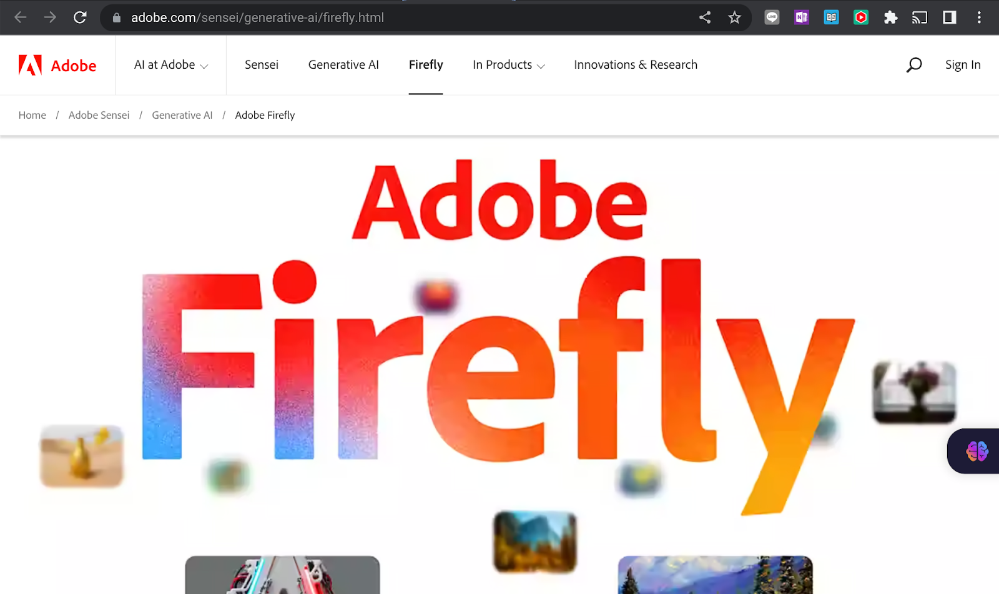Click the bonsai tree image thumbnail
Viewport: 999px width, 594px height.
[915, 392]
